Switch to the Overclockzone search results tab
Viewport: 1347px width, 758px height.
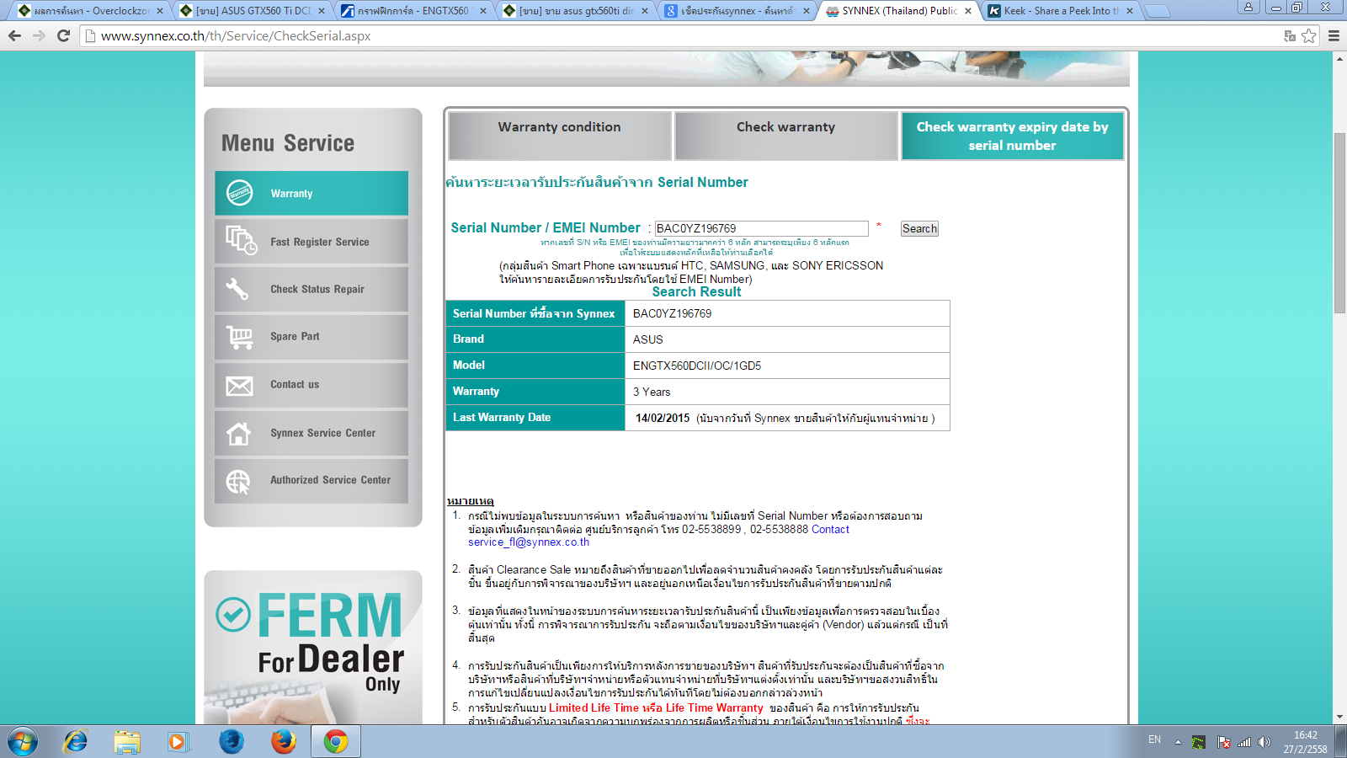coord(89,11)
